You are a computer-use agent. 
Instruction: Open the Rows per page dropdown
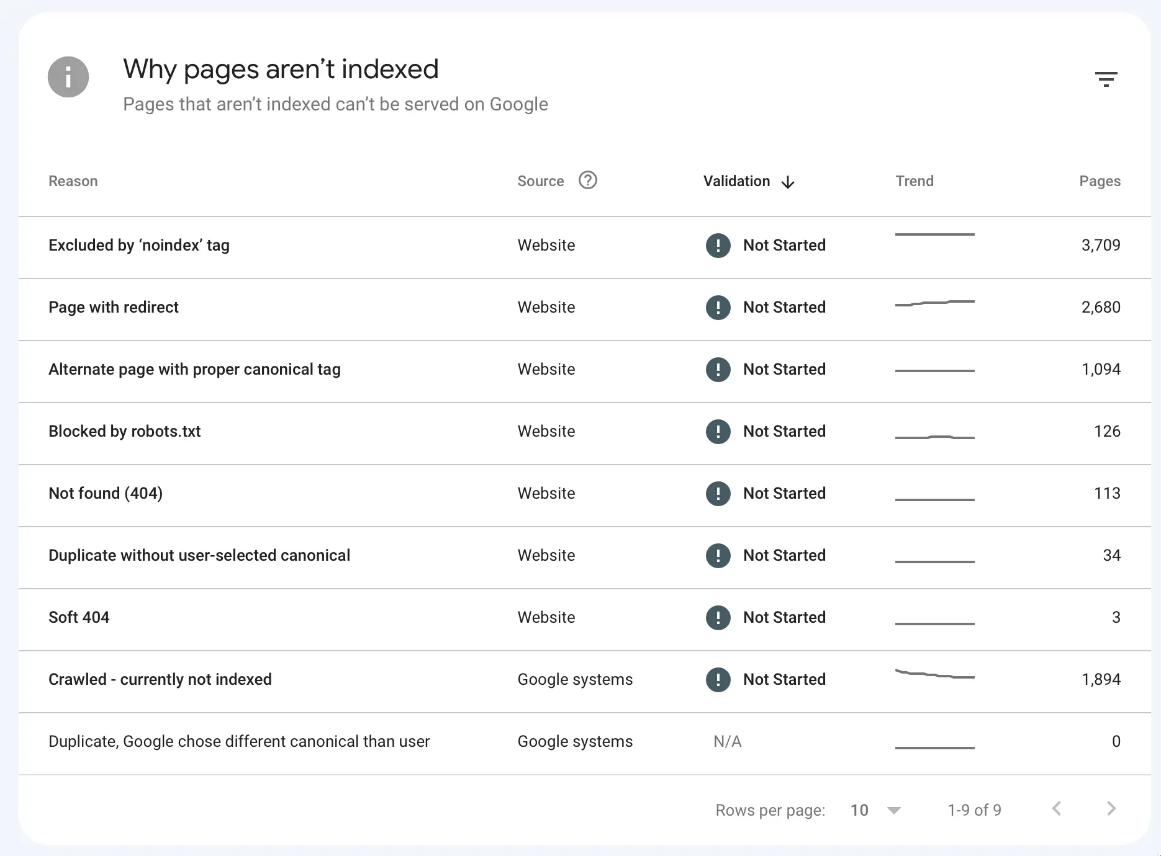(875, 810)
